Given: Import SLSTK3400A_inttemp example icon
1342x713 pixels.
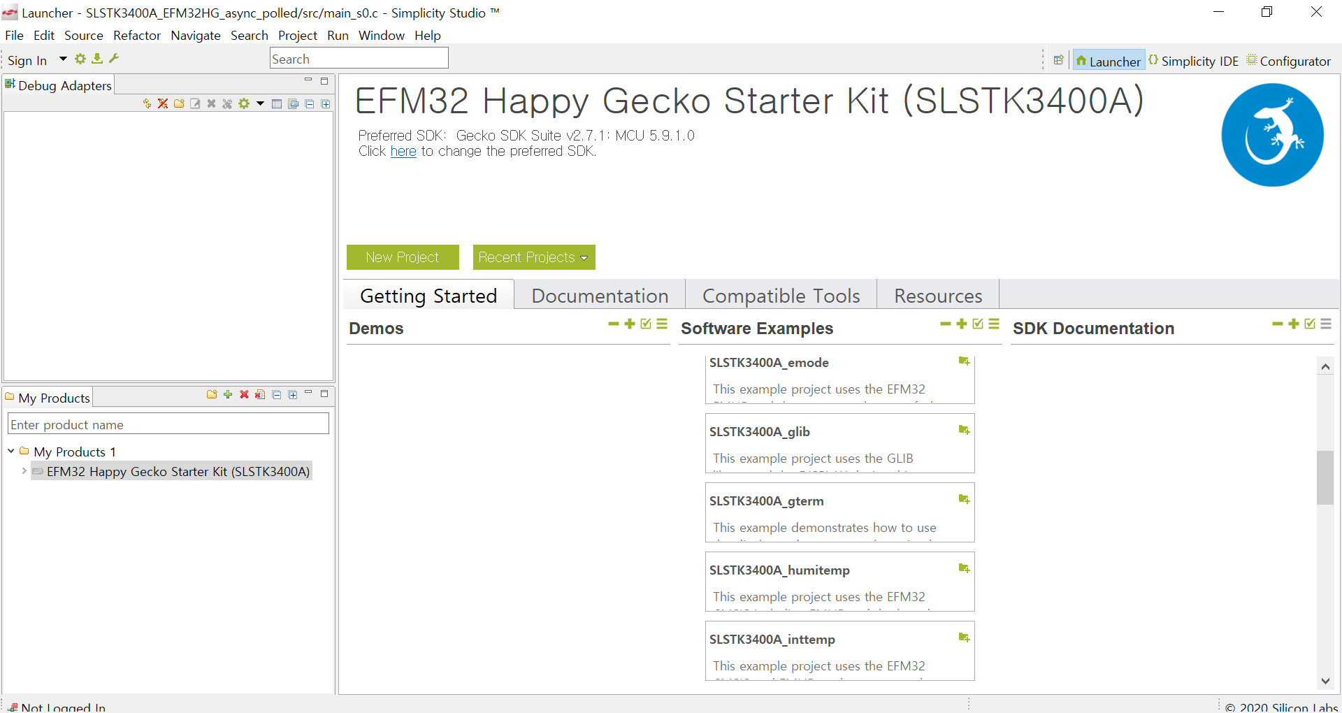Looking at the screenshot, I should point(964,638).
